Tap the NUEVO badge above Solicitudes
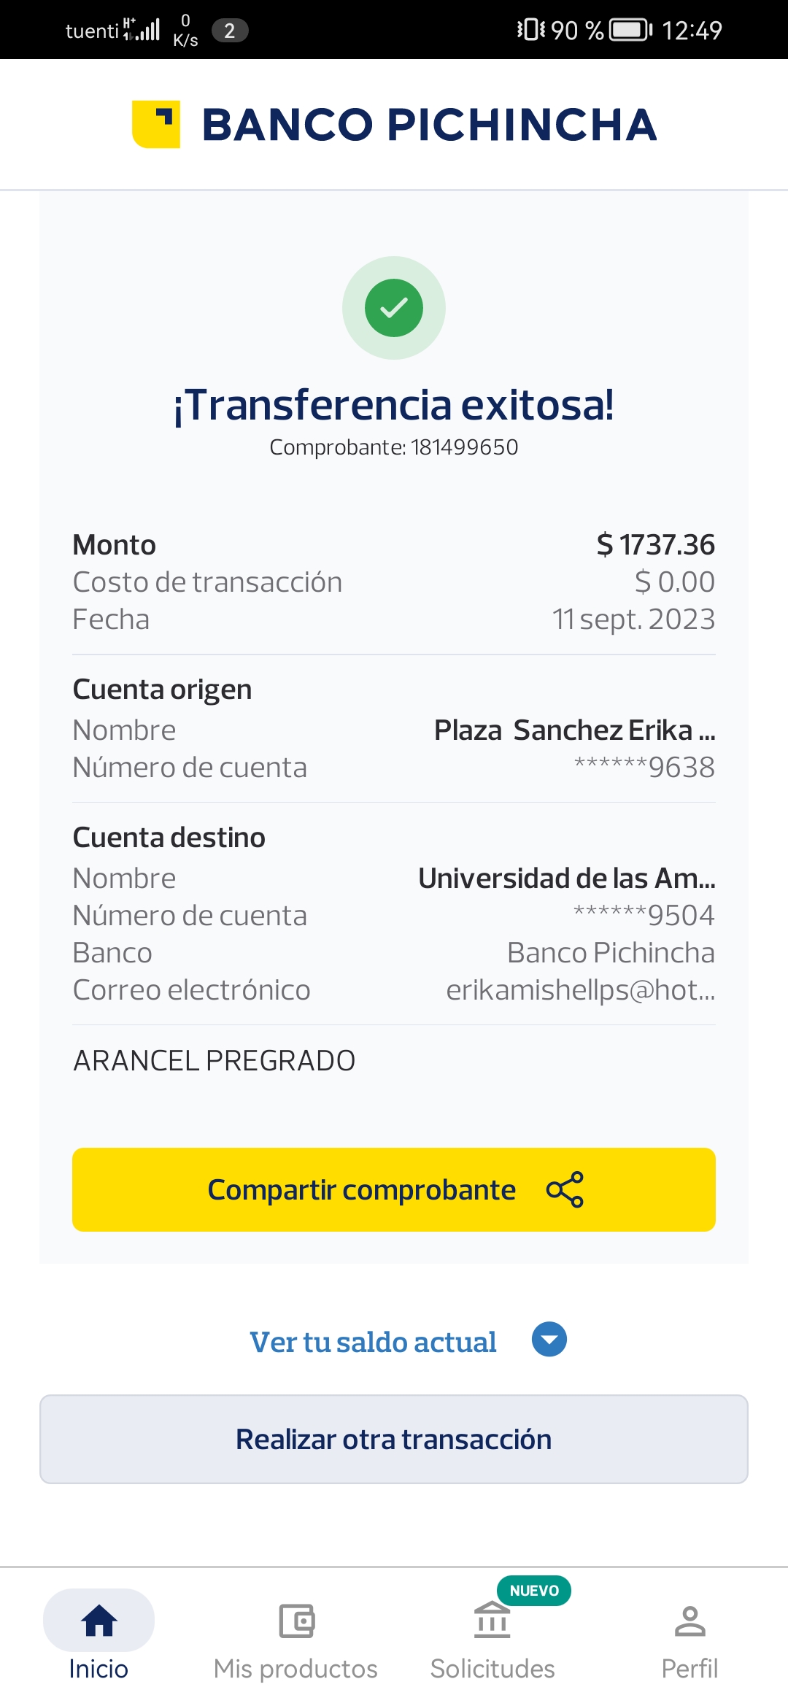 coord(534,1591)
